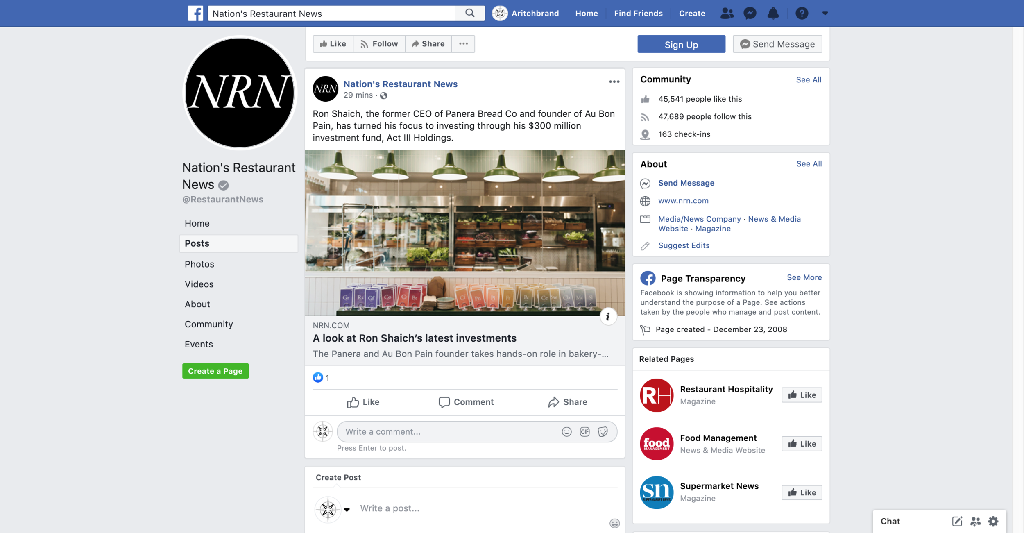Open Chat settings gear icon

[x=993, y=521]
